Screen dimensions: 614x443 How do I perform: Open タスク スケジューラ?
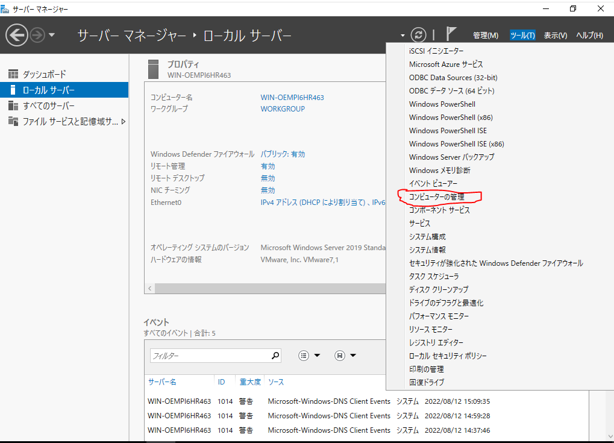pos(434,277)
